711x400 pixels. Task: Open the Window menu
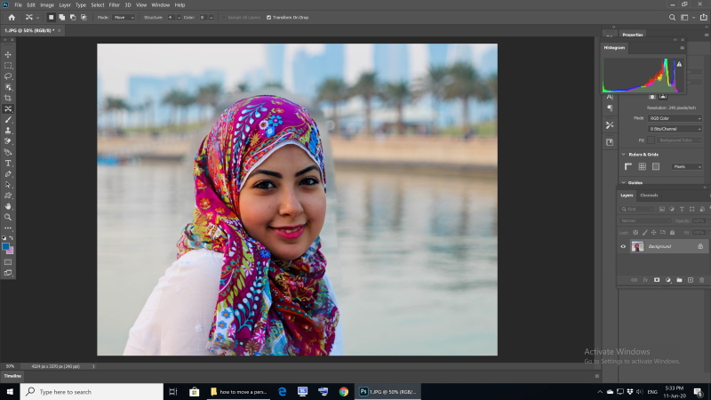pos(161,5)
